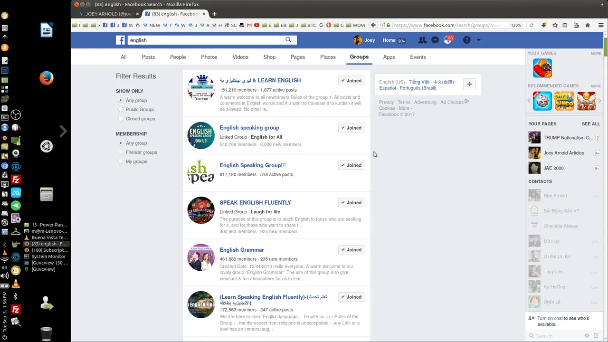
Task: Open Messenger messages icon
Action: [435, 40]
